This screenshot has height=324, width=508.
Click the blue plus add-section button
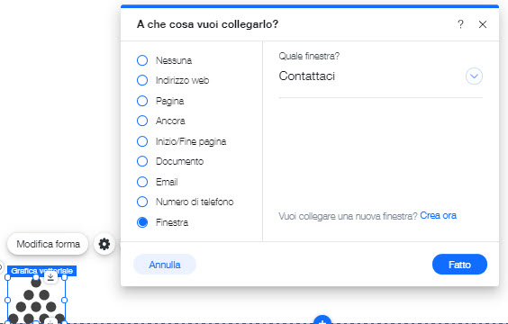coord(322,320)
